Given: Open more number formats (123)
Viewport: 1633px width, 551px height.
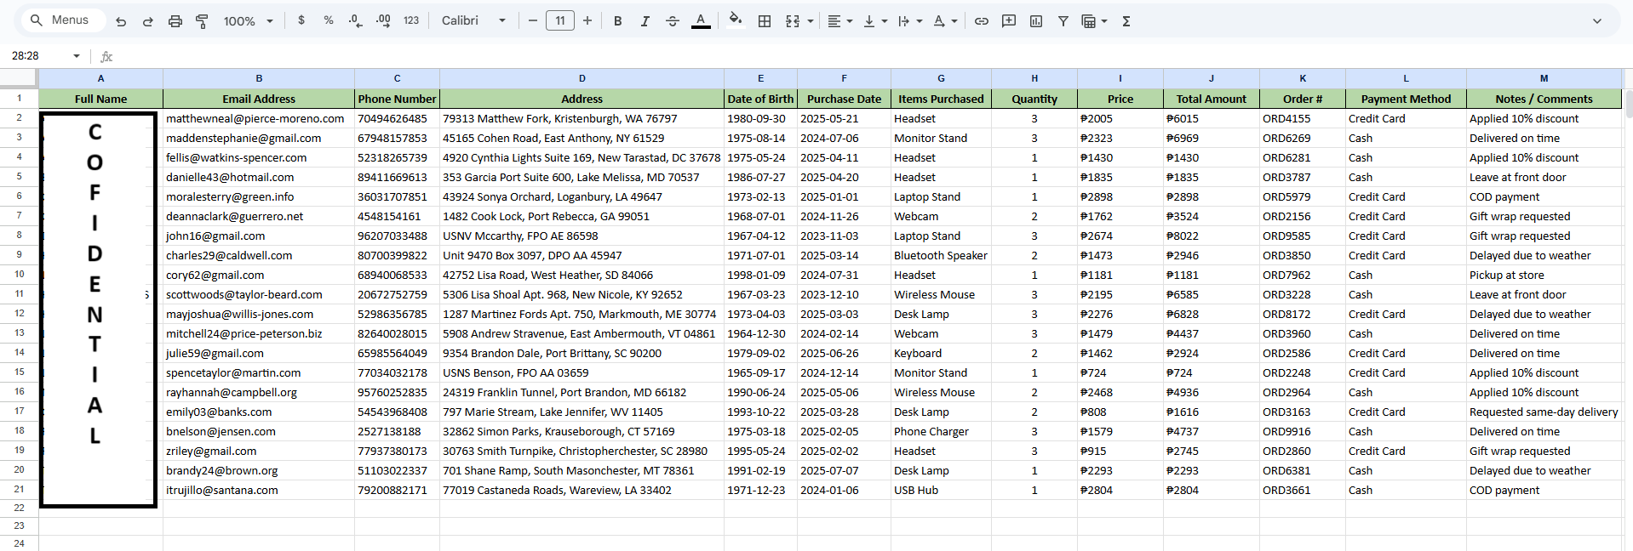Looking at the screenshot, I should [411, 20].
